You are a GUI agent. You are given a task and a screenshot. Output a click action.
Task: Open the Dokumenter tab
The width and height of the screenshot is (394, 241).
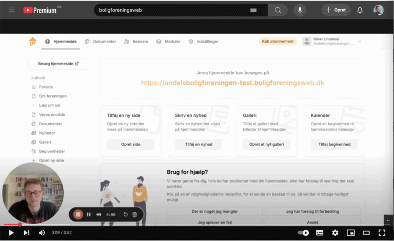coord(101,42)
